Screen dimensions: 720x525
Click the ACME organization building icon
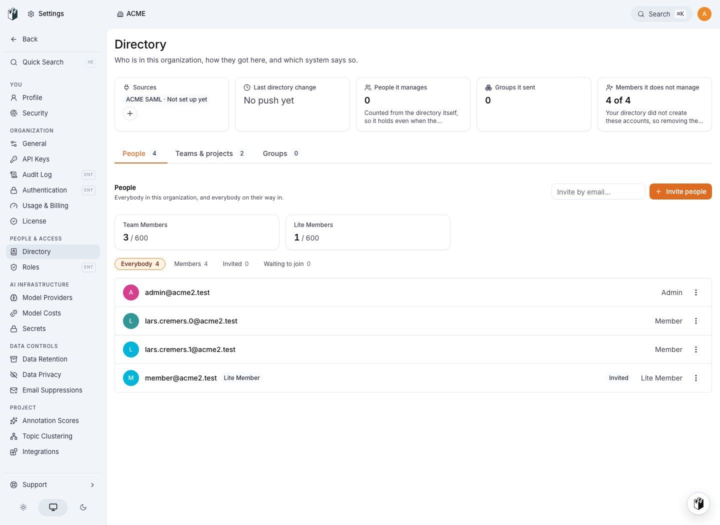click(x=120, y=14)
